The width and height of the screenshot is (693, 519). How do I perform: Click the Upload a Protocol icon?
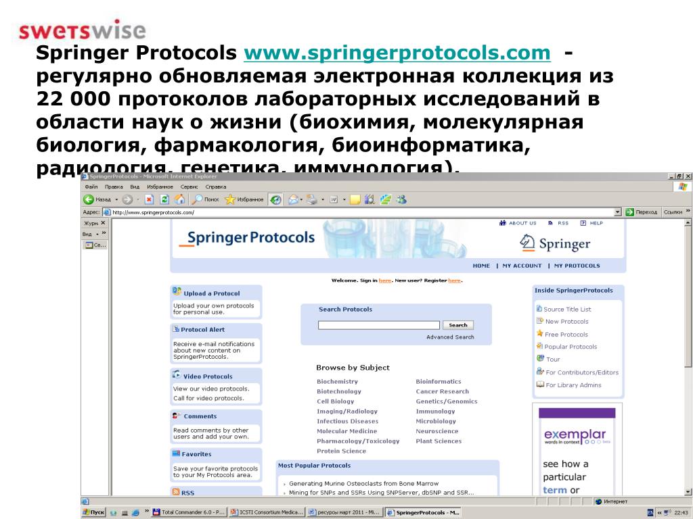(177, 291)
